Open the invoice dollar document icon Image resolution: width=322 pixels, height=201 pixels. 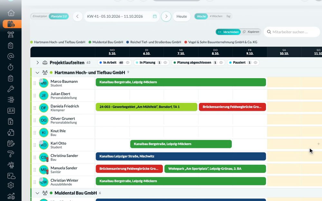11,122
